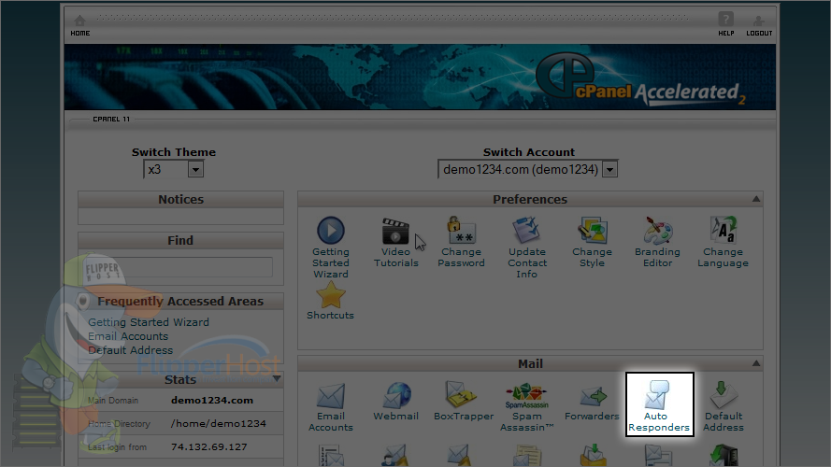Click the Notices panel header
The width and height of the screenshot is (831, 467).
point(180,200)
